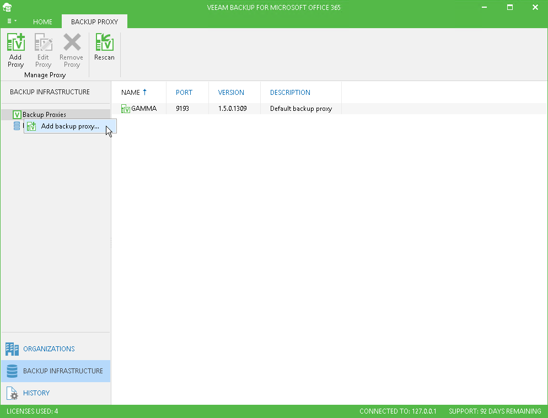Run Rescan from the ribbon
This screenshot has width=548, height=418.
[104, 47]
